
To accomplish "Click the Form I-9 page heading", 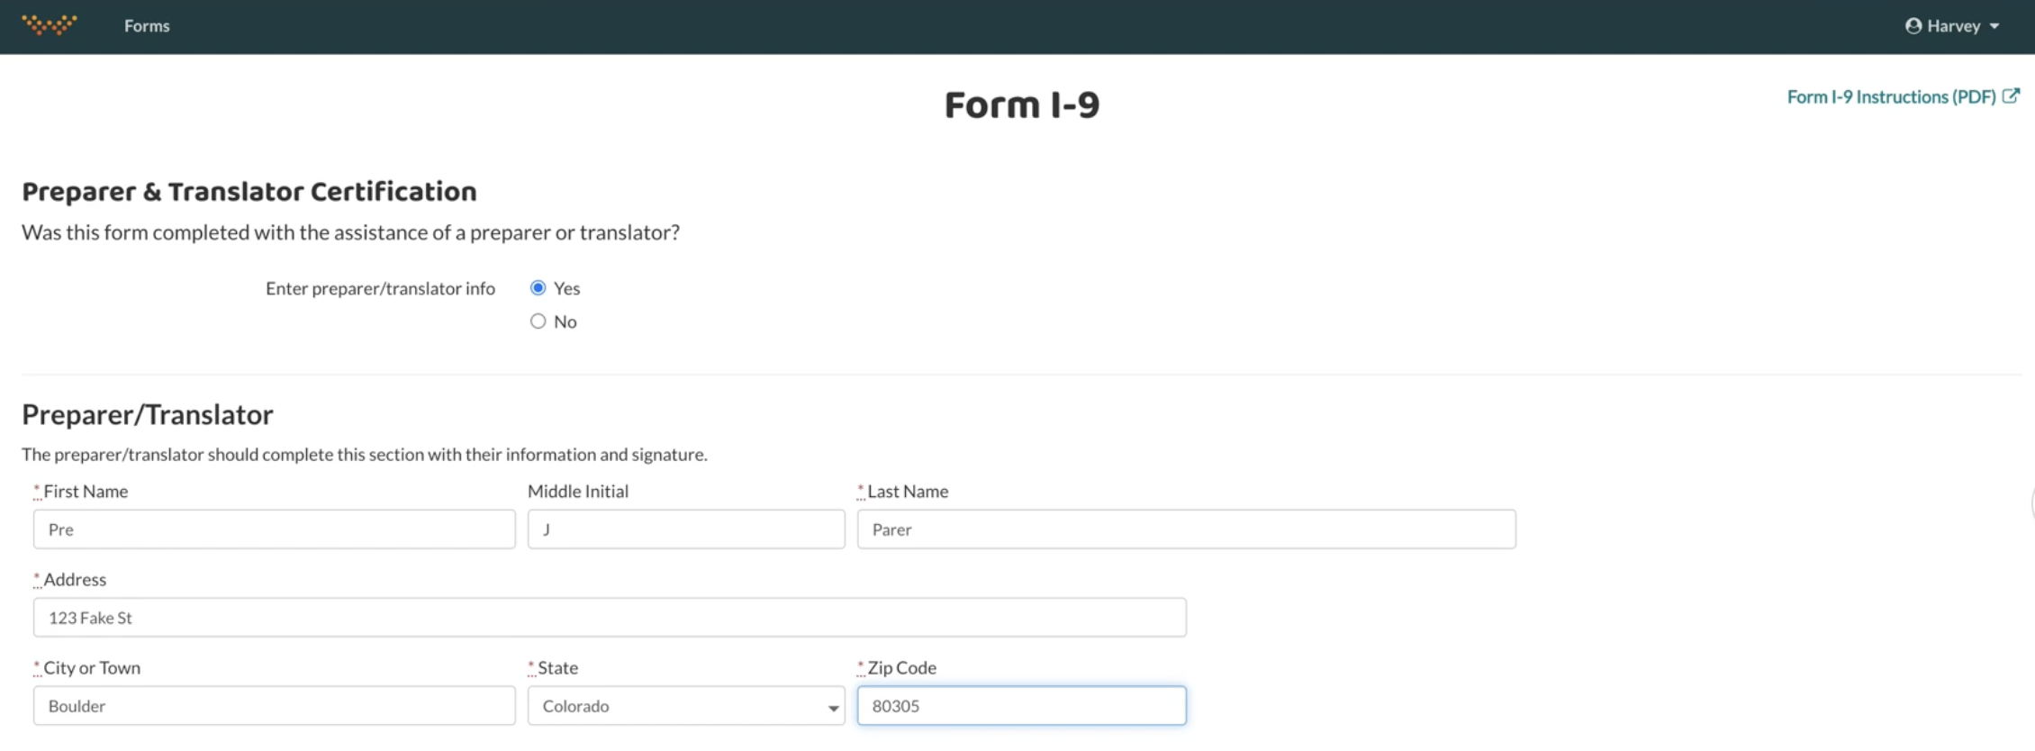I will pyautogui.click(x=1021, y=105).
